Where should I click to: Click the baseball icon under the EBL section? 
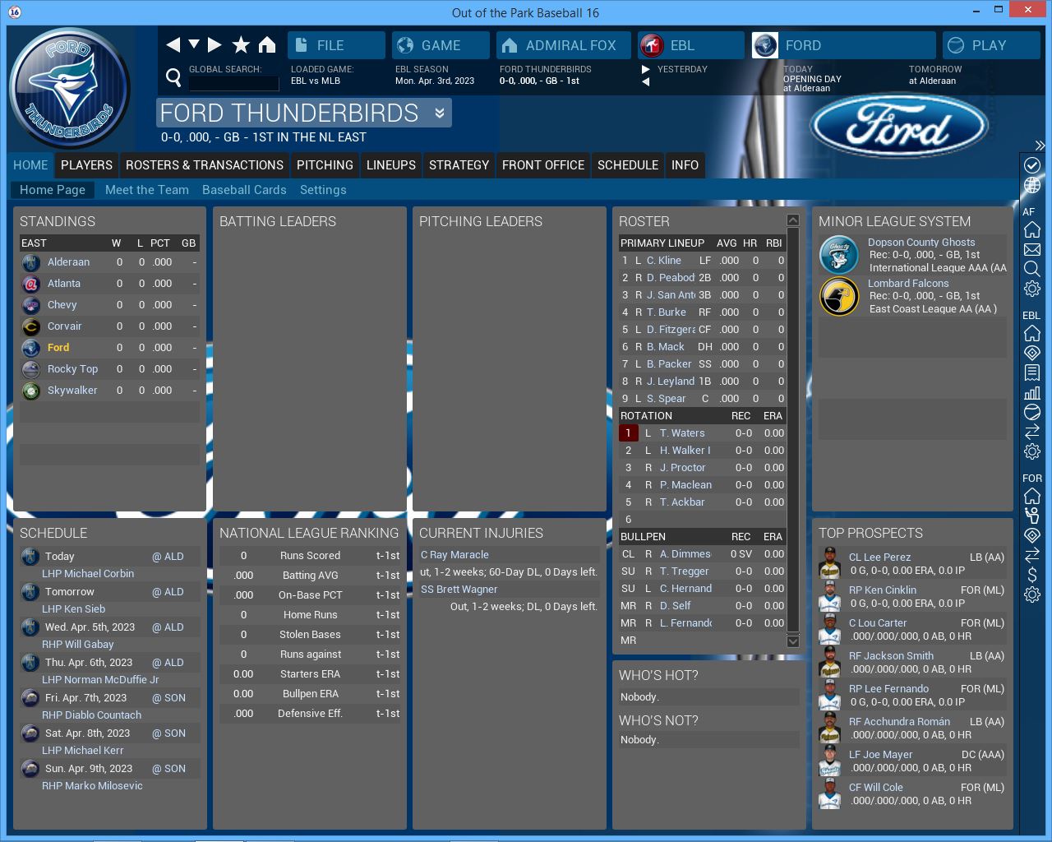point(1032,412)
